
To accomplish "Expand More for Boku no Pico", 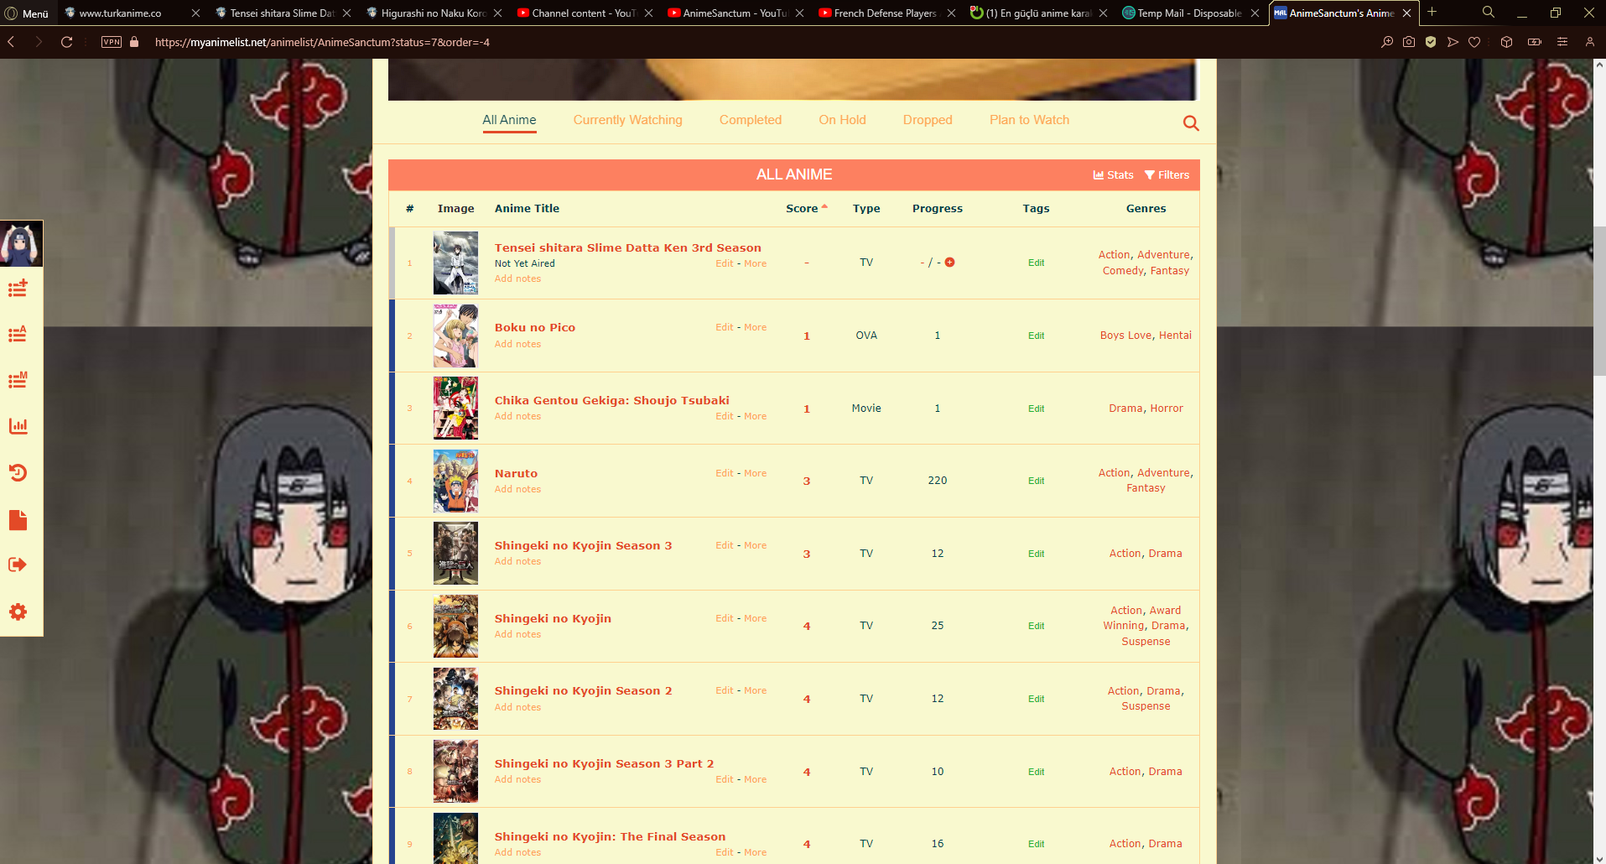I will pyautogui.click(x=755, y=327).
